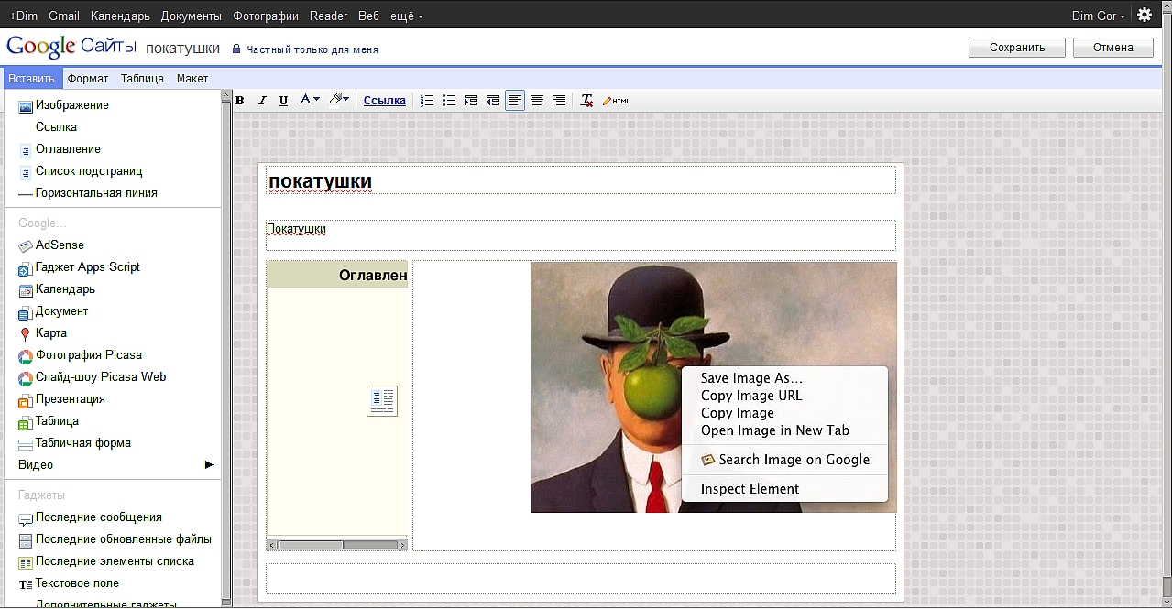Click the Google Сайты logo

[x=71, y=48]
